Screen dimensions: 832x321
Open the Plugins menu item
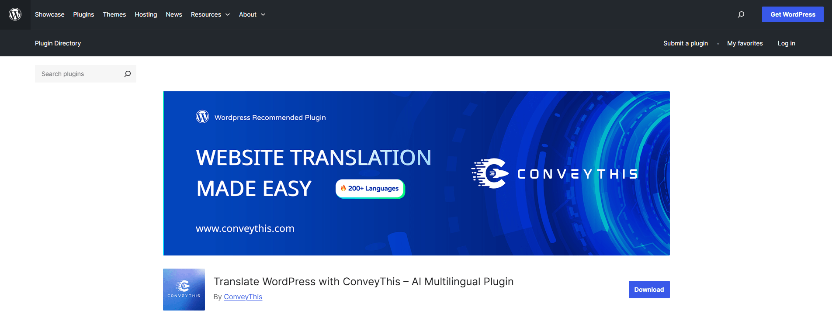(83, 14)
